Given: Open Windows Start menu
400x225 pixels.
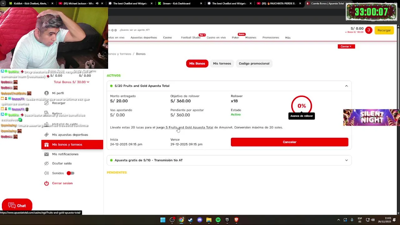Looking at the screenshot, I should 163,220.
